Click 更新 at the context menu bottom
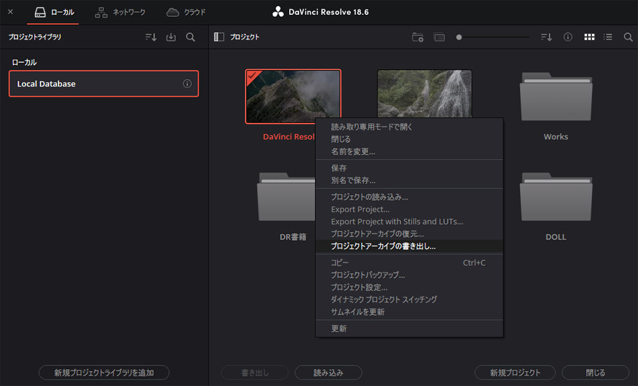 409,329
